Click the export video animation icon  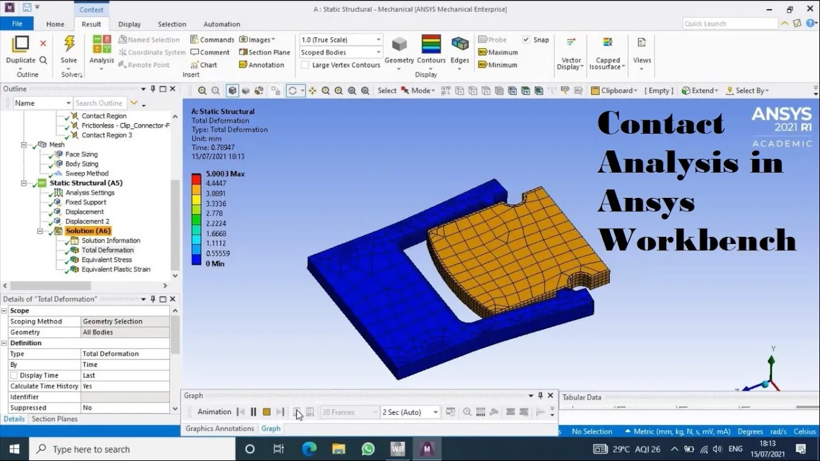450,412
